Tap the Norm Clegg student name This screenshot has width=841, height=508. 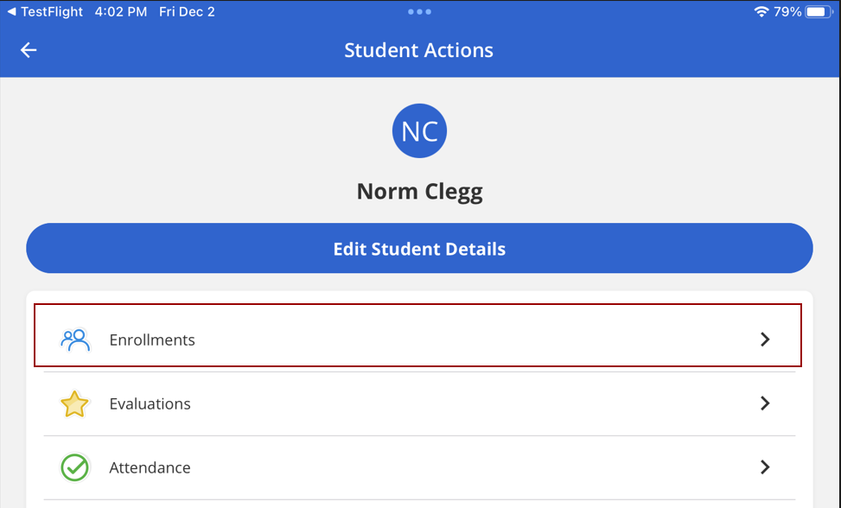419,192
